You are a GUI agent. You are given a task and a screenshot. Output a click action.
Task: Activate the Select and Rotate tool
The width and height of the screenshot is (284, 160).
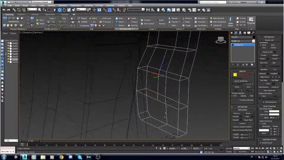click(64, 10)
